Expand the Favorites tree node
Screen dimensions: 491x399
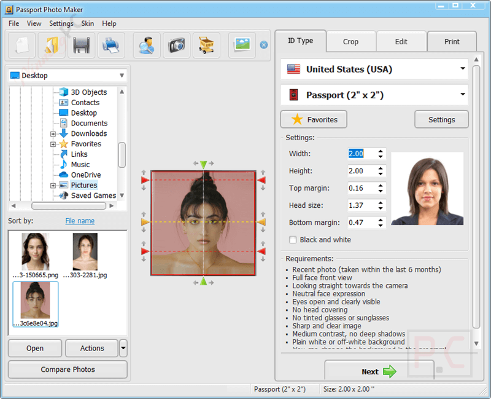(x=53, y=144)
